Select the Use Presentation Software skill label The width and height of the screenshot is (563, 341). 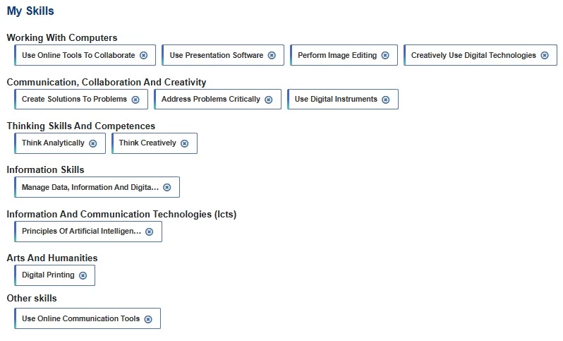pos(216,55)
